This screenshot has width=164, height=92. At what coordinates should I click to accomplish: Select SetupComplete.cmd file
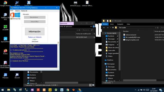click(x=131, y=40)
